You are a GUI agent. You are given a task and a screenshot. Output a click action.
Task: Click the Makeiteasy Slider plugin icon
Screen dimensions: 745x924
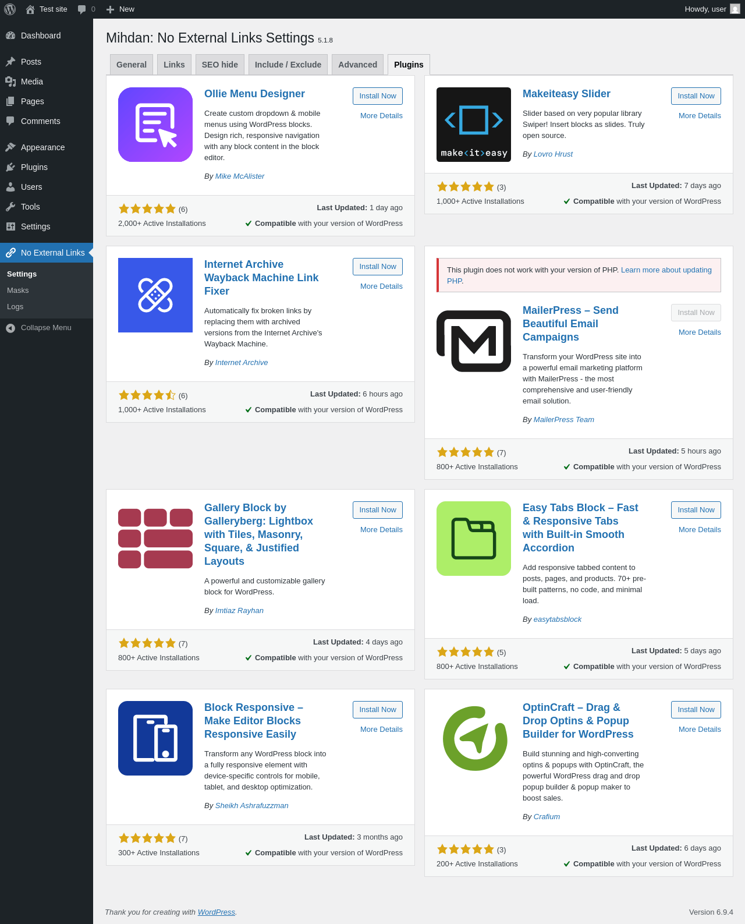[474, 125]
